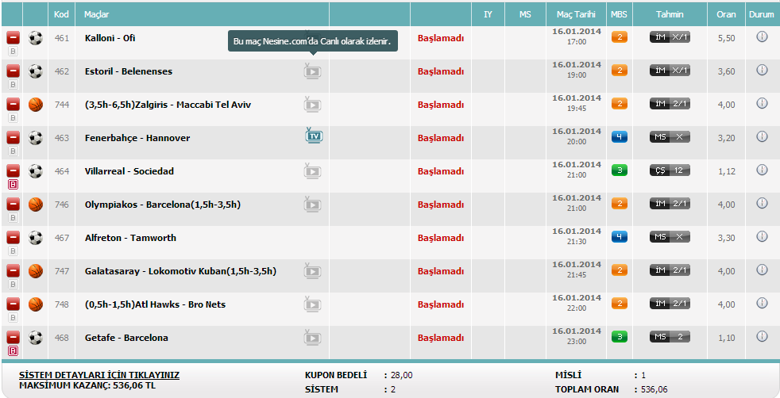The height and width of the screenshot is (398, 780).
Task: Open live stream icon for Estoril - Belenenses
Action: point(313,71)
